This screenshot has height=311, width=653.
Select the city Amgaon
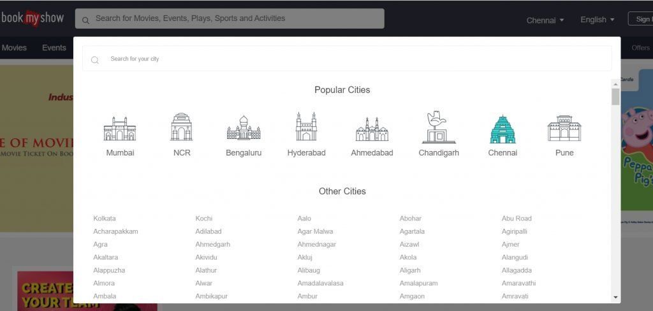(x=412, y=296)
